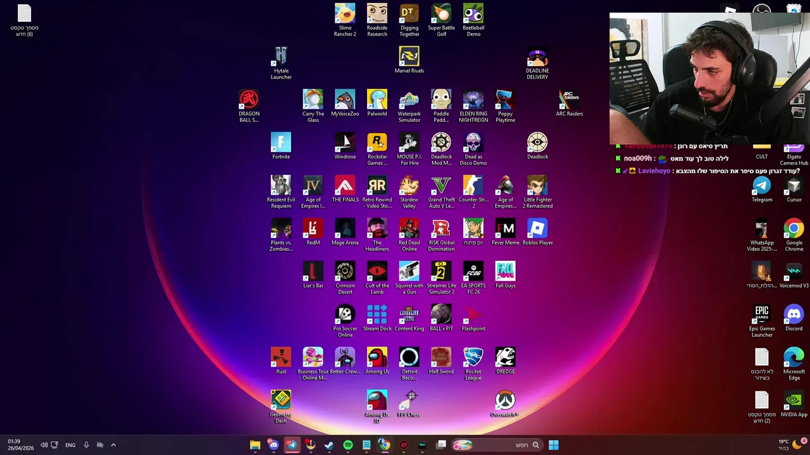
Task: Launch Counter-Strike 2 from the desktop
Action: pos(473,192)
